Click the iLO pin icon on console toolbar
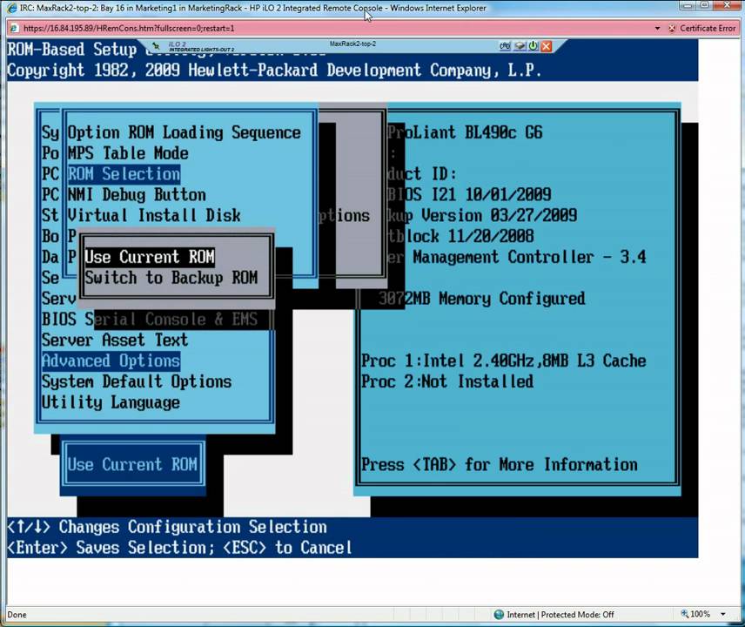This screenshot has height=627, width=745. [x=156, y=46]
